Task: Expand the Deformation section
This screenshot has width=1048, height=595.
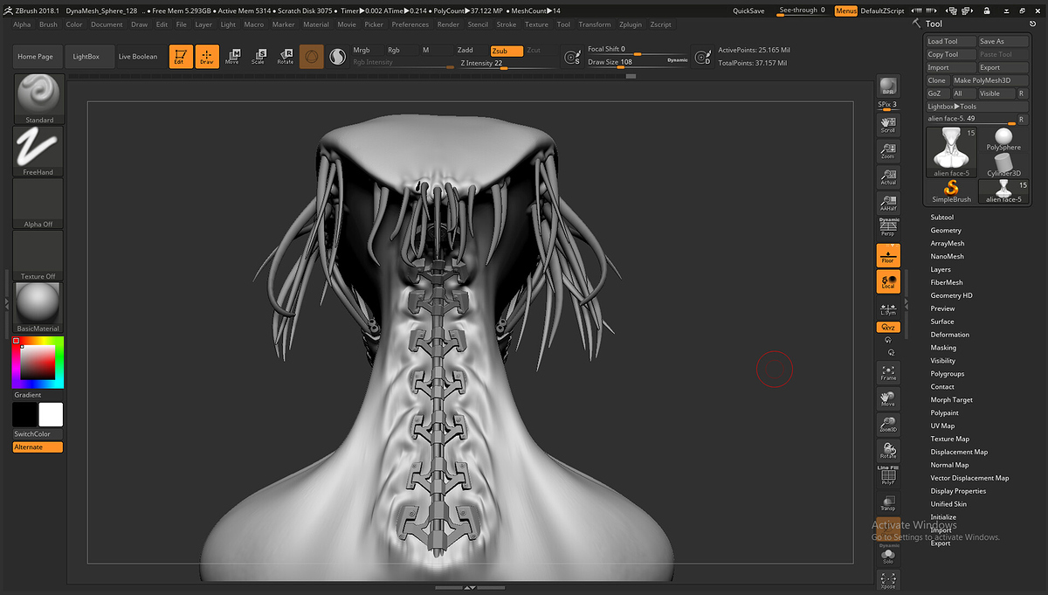Action: click(949, 335)
